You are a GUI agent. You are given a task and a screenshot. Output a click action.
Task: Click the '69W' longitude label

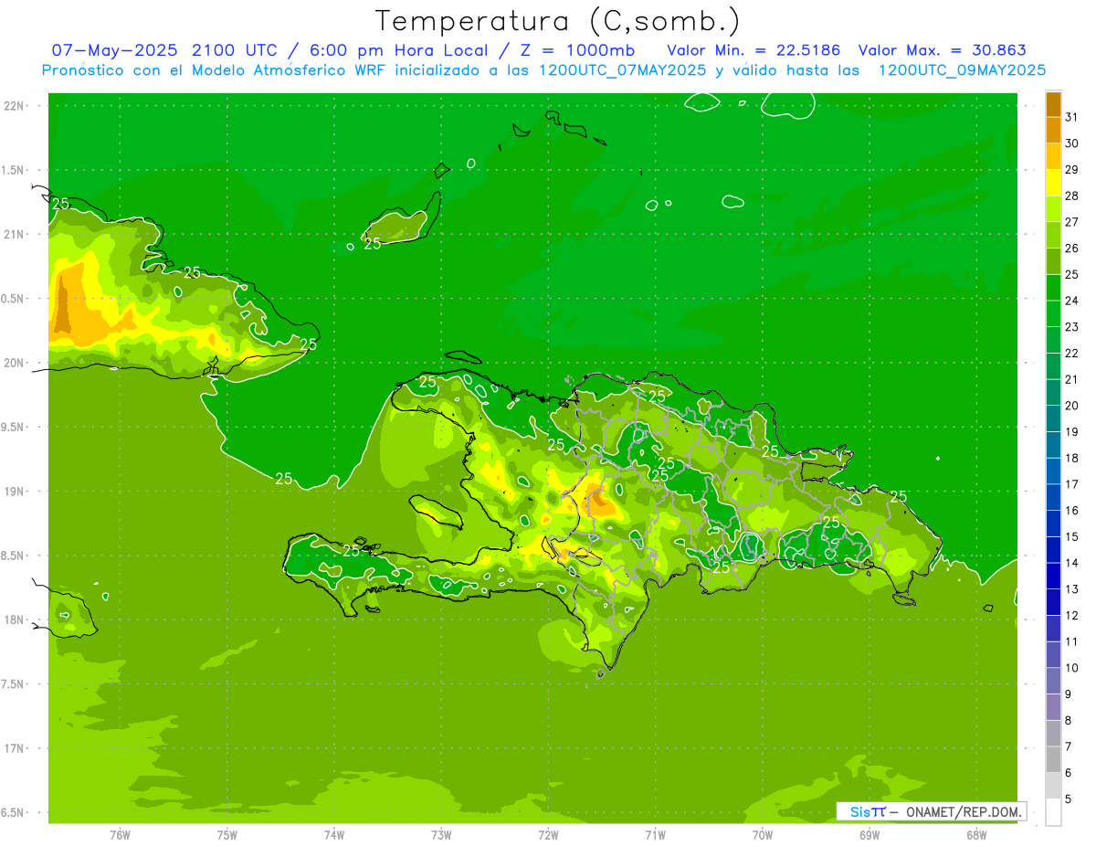pos(869,835)
